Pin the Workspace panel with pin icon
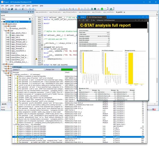 [x=31, y=12]
